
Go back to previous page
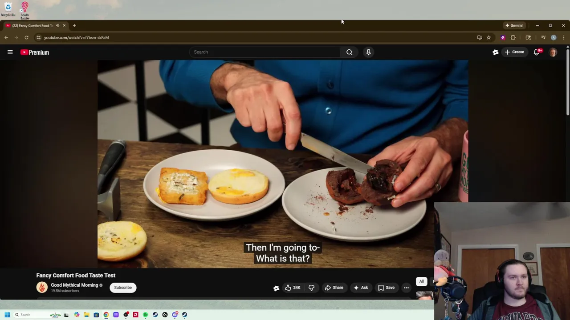[6, 38]
